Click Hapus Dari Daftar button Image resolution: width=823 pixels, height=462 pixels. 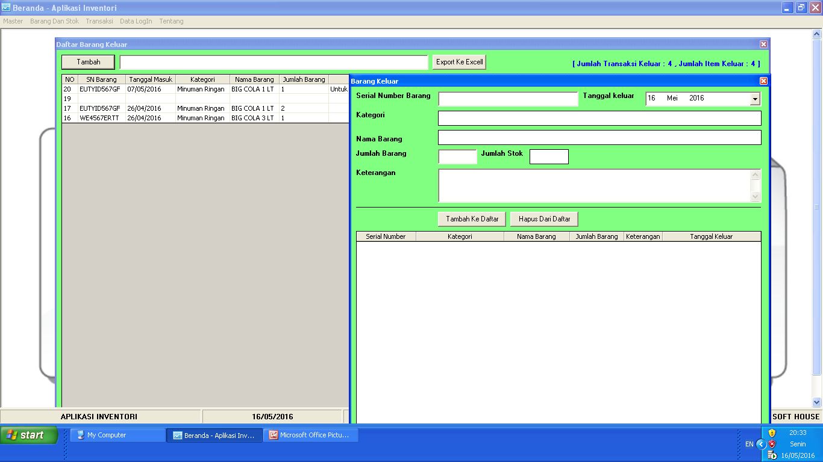coord(544,219)
